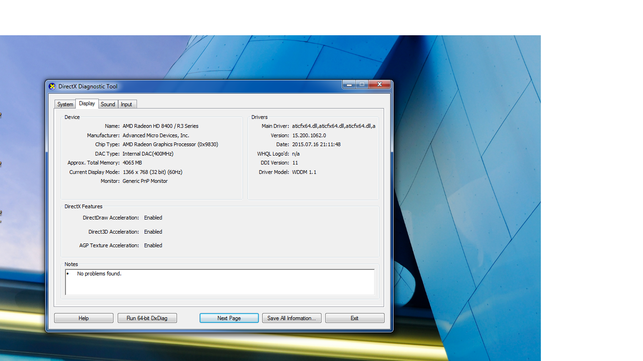Click the DirectX icon in the title bar
This screenshot has height=361, width=643.
click(x=52, y=86)
